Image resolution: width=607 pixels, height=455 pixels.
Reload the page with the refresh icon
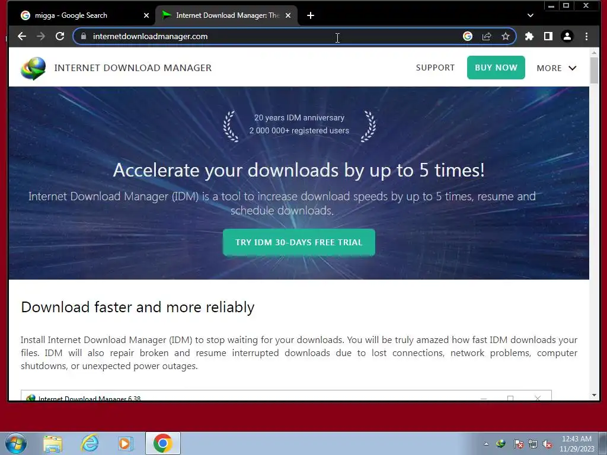pyautogui.click(x=60, y=36)
